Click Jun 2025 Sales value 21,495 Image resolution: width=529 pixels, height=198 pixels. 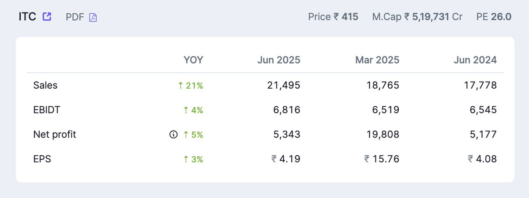[x=284, y=86]
